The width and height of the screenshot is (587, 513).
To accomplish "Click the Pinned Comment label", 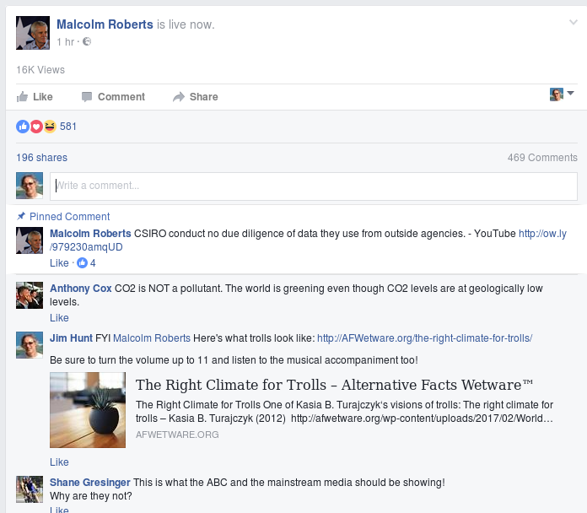I will point(70,217).
